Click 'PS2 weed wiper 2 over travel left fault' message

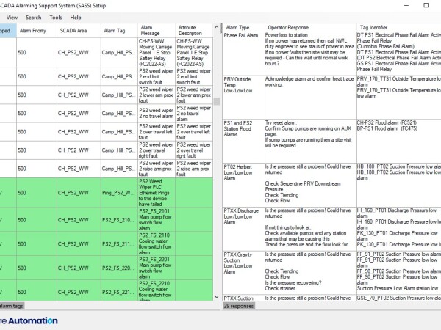tap(157, 132)
